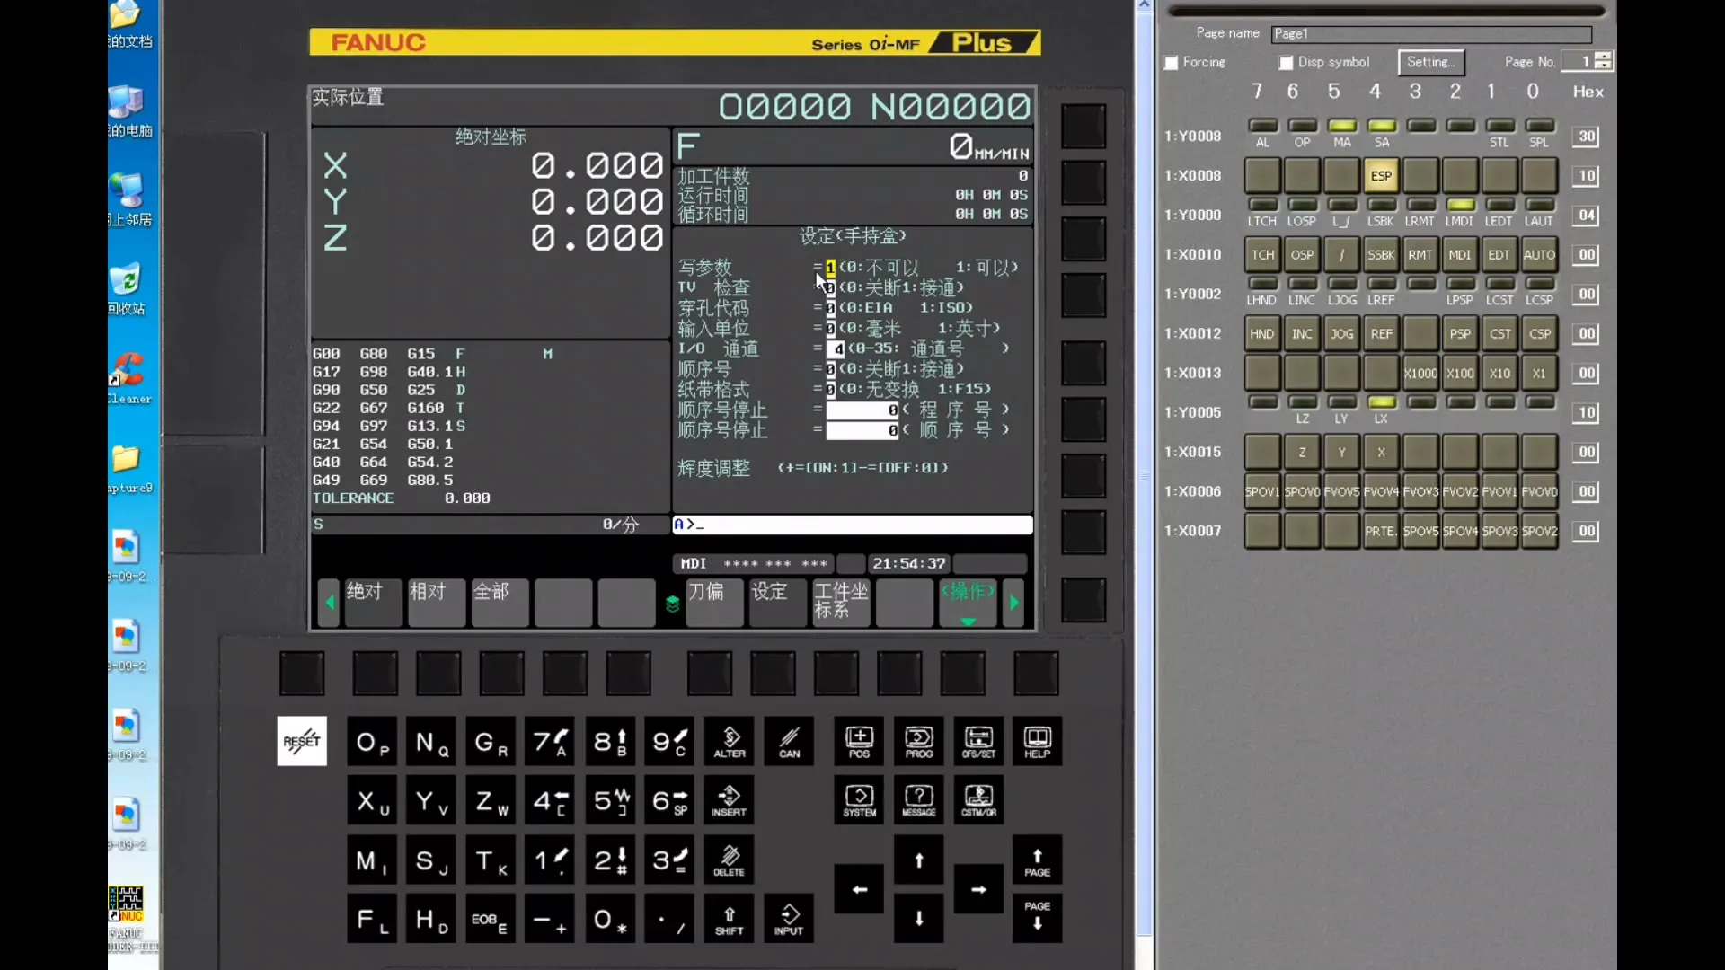Tick the Disp symbol checkbox

(x=1287, y=63)
